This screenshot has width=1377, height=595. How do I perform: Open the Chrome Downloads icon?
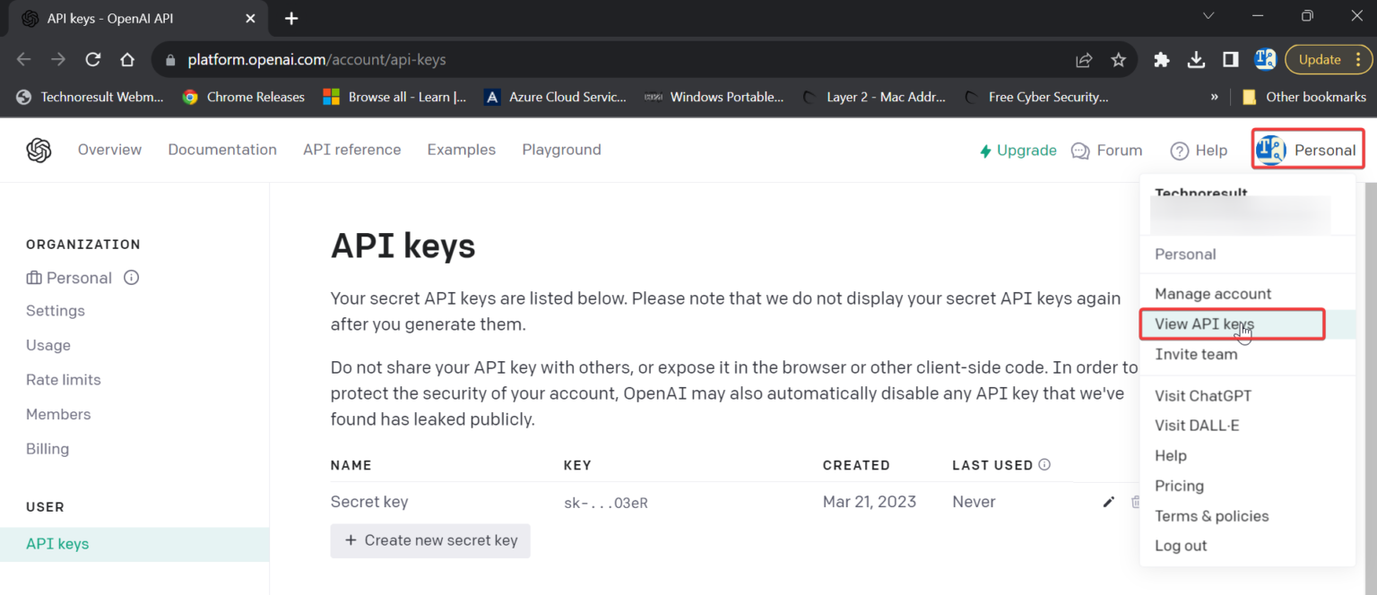tap(1196, 59)
